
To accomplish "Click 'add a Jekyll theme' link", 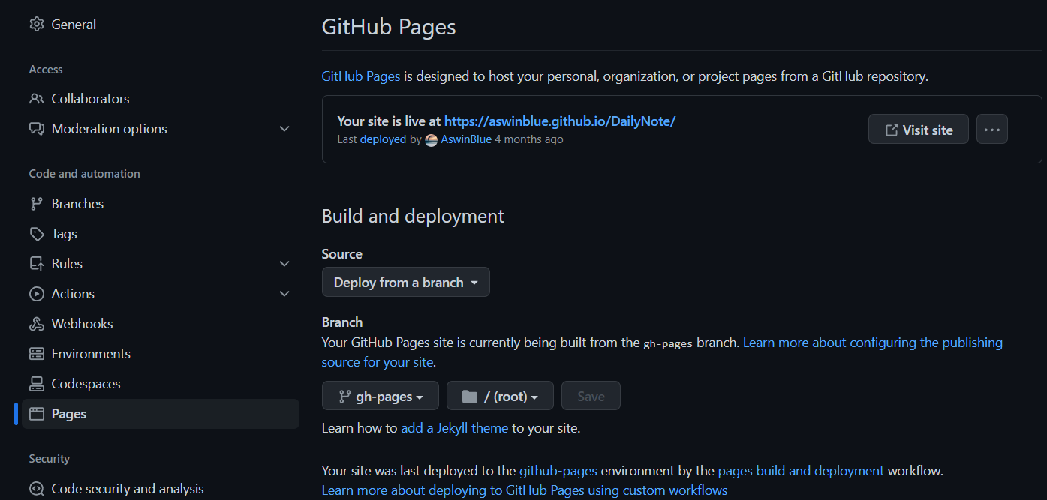I will point(455,429).
